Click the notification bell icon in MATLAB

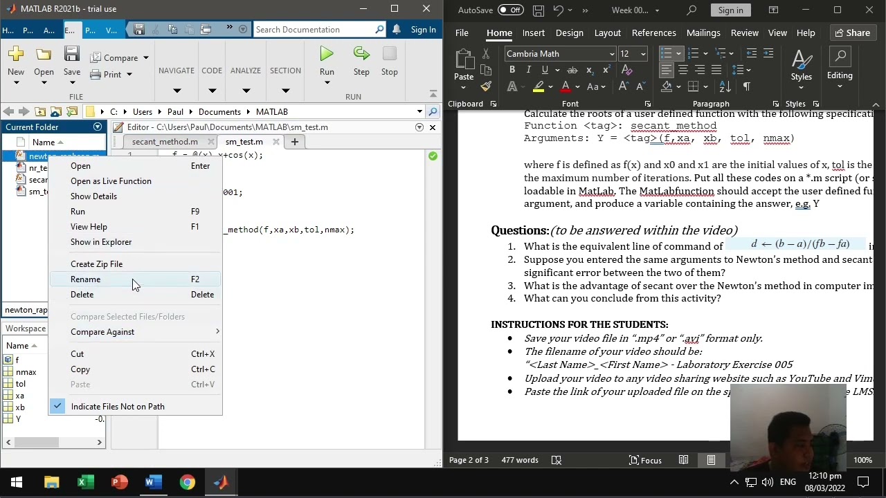pos(397,30)
